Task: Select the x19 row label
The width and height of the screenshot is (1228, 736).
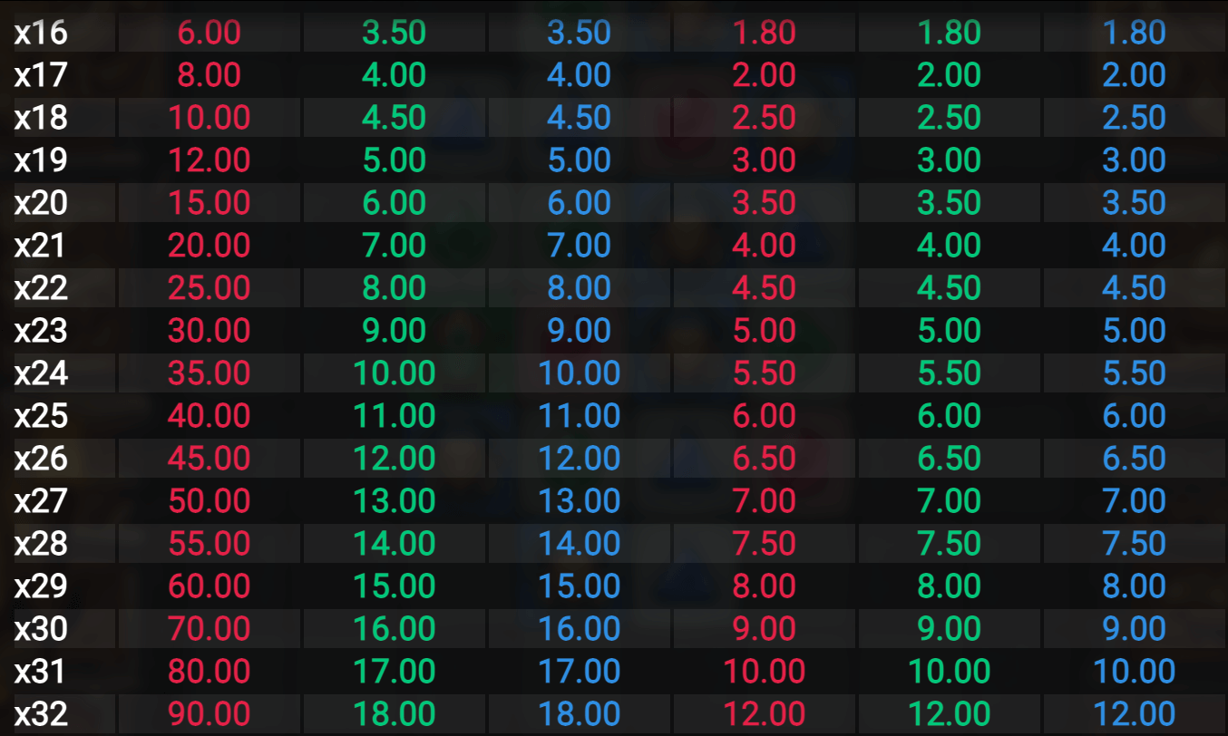Action: pos(41,160)
